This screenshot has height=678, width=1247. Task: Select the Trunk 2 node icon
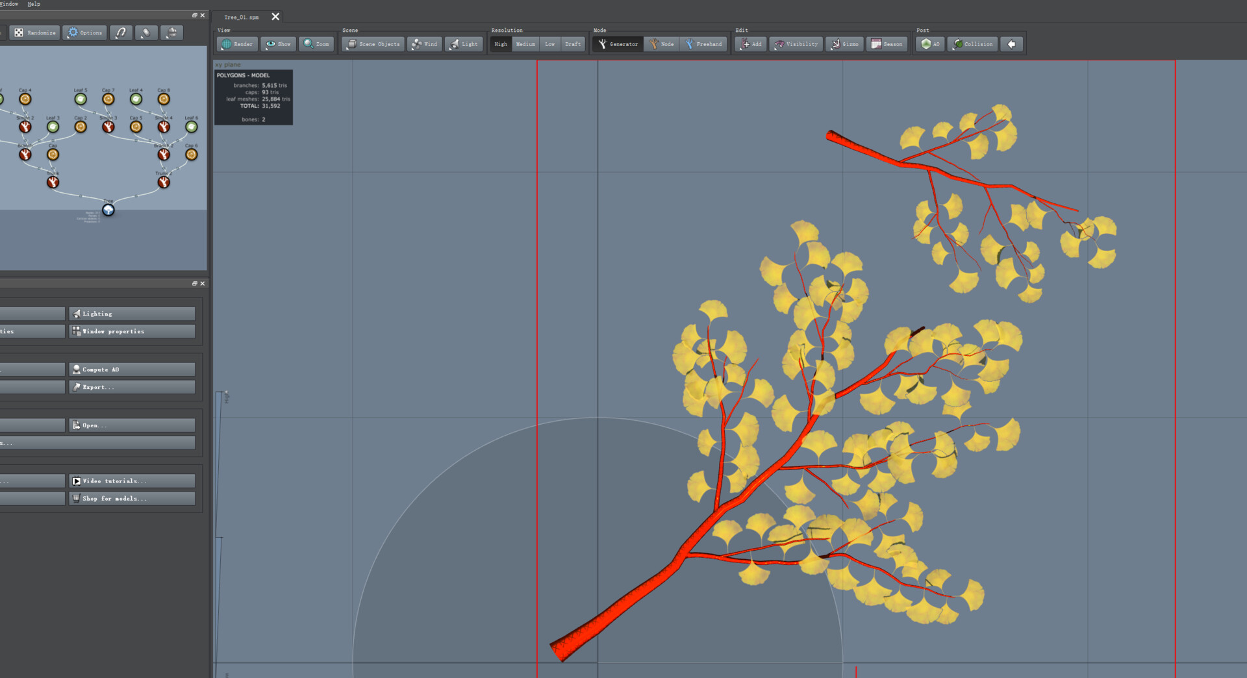pyautogui.click(x=164, y=182)
